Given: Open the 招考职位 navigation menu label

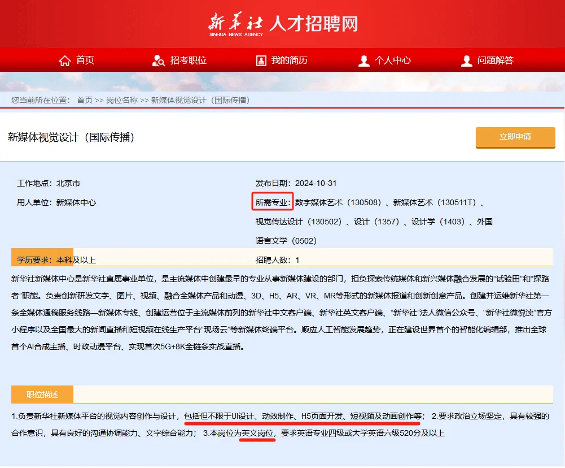Looking at the screenshot, I should click(189, 60).
